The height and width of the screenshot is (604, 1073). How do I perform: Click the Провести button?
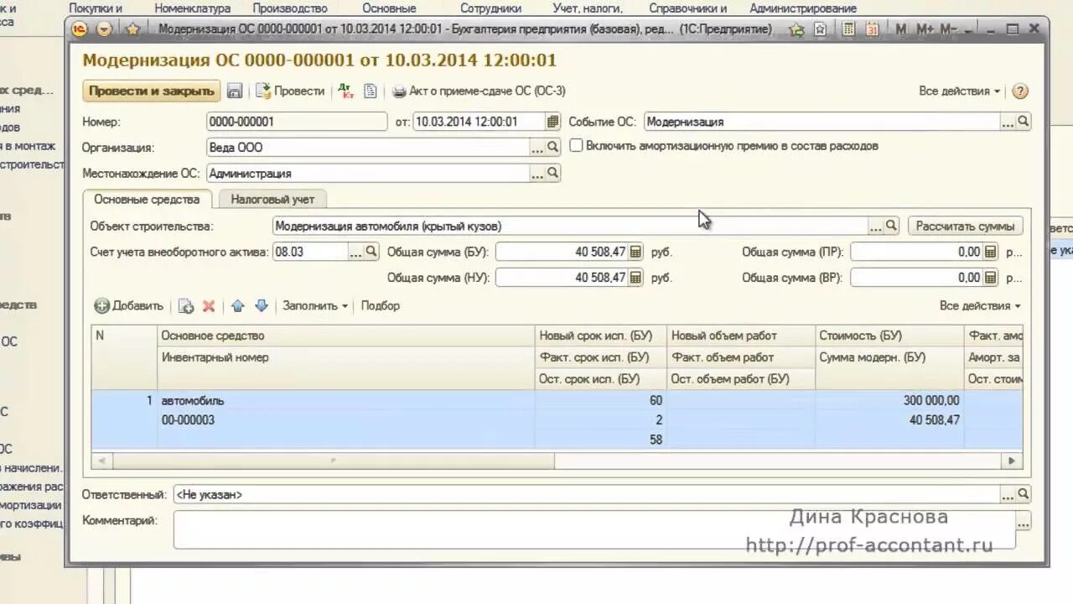290,91
